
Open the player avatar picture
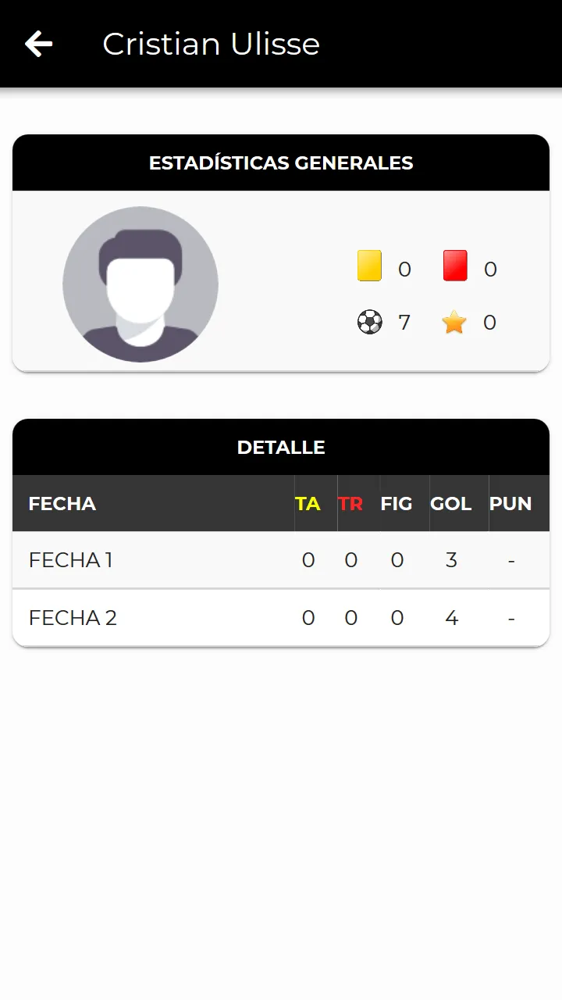pos(140,284)
